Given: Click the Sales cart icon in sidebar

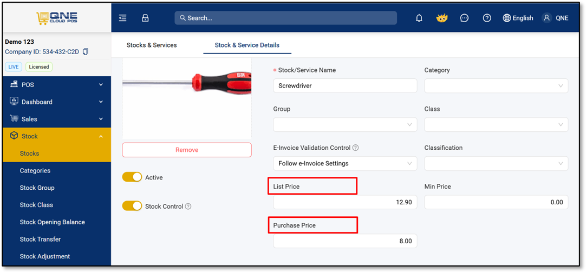Looking at the screenshot, I should pos(14,118).
